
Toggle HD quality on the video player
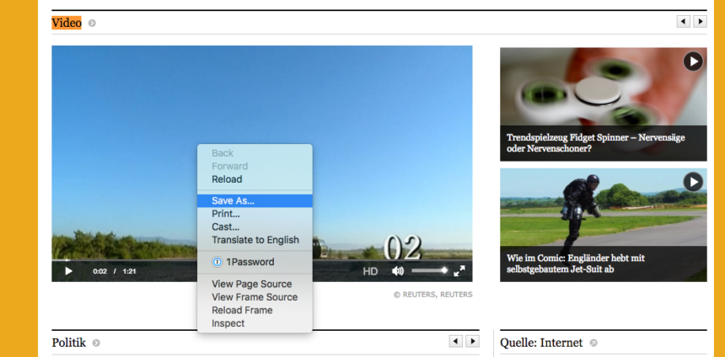click(370, 271)
